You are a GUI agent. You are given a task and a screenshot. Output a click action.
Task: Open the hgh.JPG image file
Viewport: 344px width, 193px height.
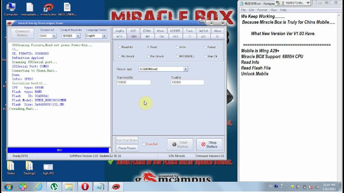[x=48, y=169]
